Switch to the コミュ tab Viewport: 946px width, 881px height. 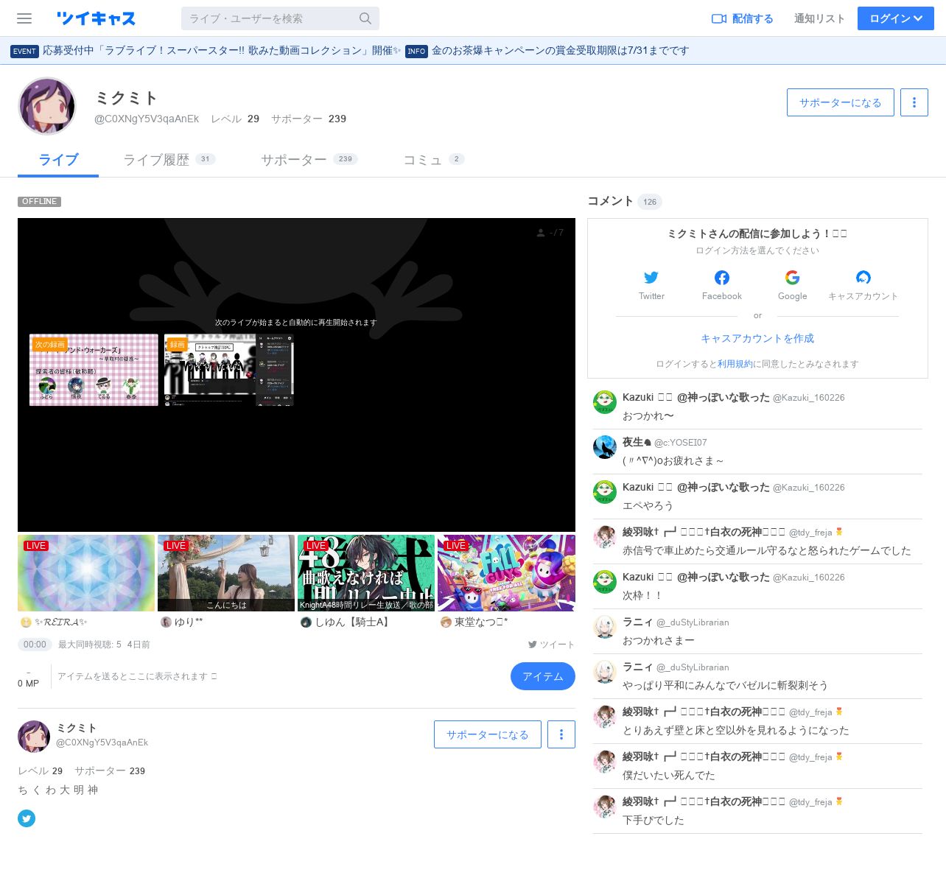tap(433, 160)
